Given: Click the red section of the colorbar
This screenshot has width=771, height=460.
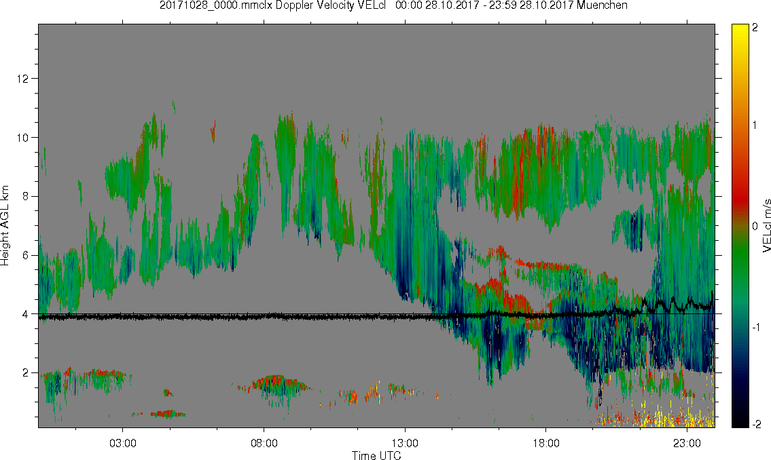Looking at the screenshot, I should pos(740,196).
